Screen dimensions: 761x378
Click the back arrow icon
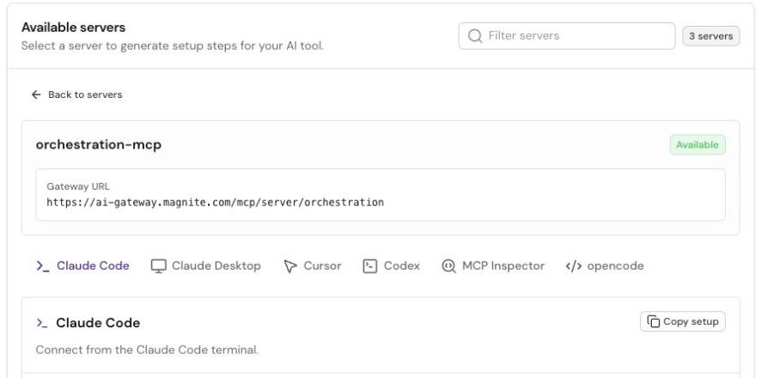(x=36, y=94)
